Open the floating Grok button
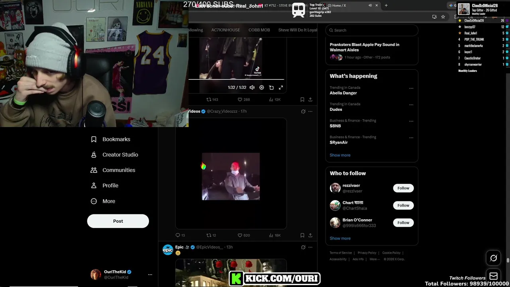Screen dimensions: 510x287 pos(493,258)
